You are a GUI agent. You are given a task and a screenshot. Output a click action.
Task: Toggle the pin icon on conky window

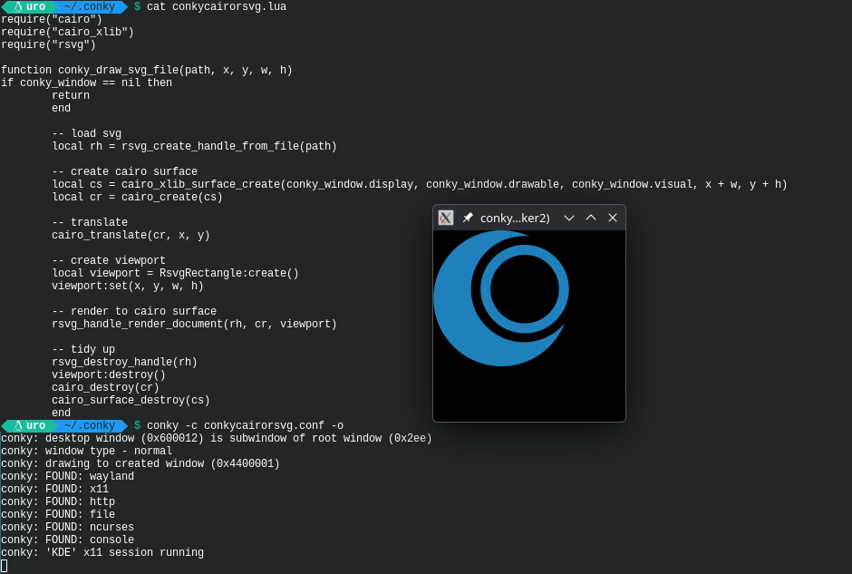click(468, 218)
